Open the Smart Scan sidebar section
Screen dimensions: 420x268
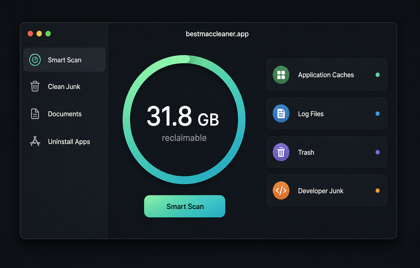pyautogui.click(x=64, y=60)
